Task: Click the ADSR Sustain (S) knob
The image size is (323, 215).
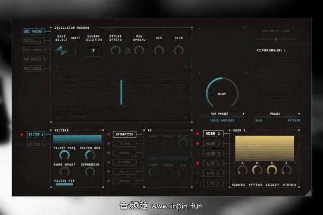Action: [272, 170]
